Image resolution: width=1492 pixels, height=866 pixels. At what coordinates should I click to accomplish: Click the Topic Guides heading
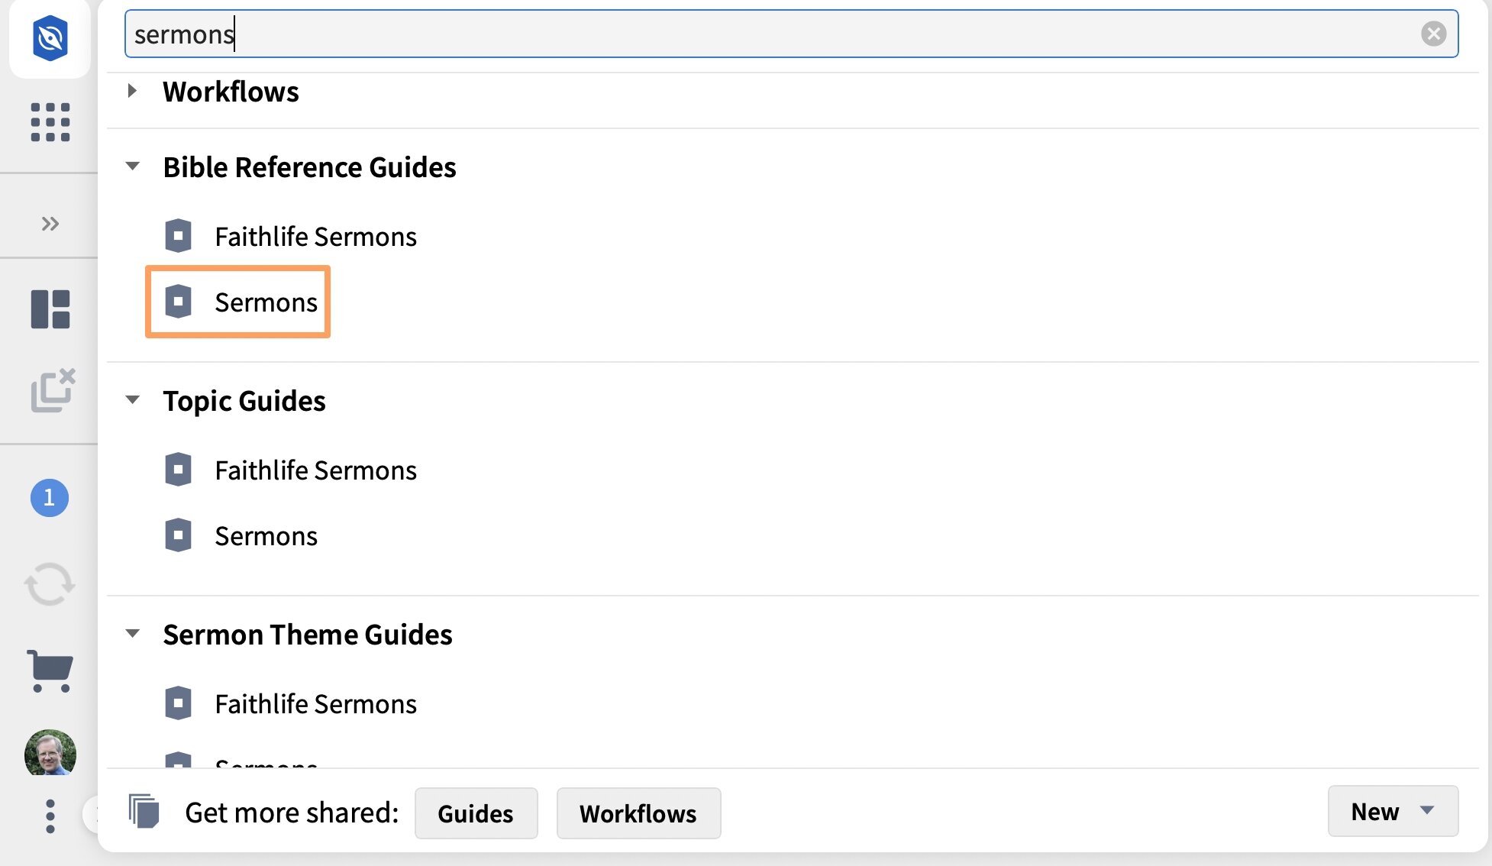pyautogui.click(x=244, y=401)
